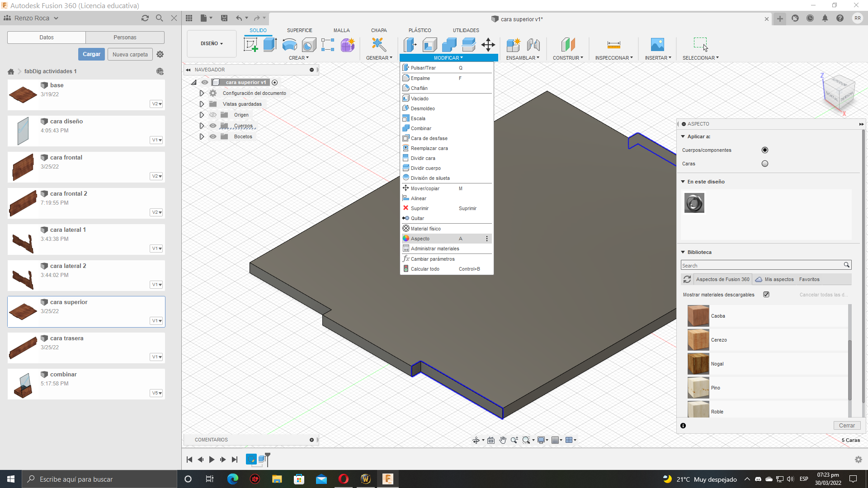Pick the Cerezo wood material swatch
Screen dimensions: 868x488
coord(698,340)
